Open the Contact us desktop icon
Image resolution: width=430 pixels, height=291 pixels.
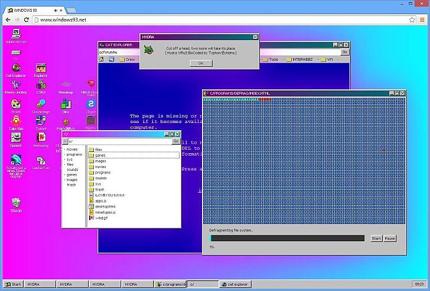(x=41, y=163)
